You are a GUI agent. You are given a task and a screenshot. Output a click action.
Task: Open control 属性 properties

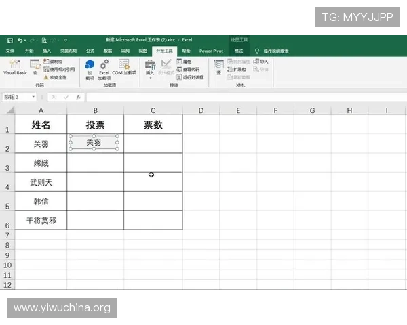click(x=184, y=62)
